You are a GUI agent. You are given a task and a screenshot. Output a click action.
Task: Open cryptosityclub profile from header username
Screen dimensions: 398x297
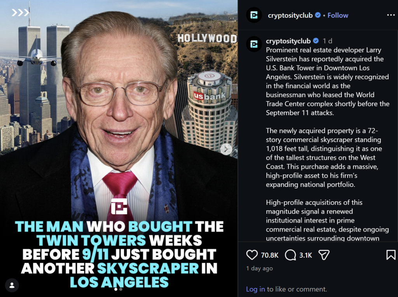pyautogui.click(x=290, y=16)
